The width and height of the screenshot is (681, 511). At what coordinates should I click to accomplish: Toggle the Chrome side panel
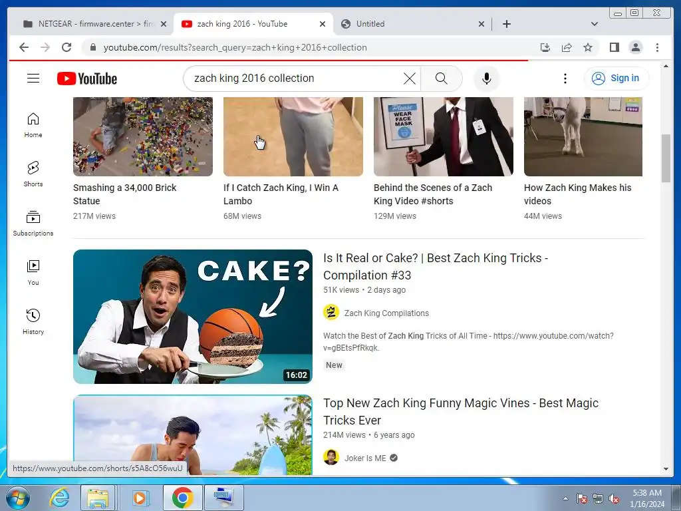614,47
